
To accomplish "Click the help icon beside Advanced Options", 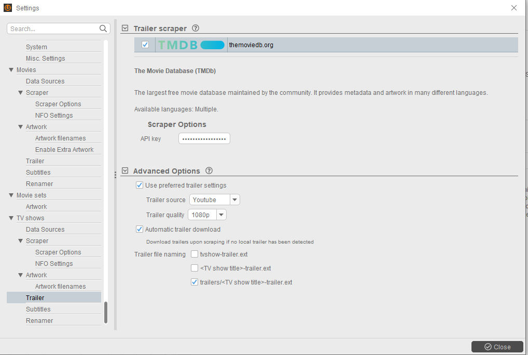I will tap(209, 171).
